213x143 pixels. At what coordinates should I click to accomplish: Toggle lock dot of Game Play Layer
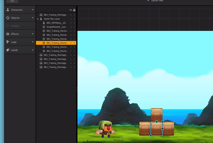pos(74,19)
